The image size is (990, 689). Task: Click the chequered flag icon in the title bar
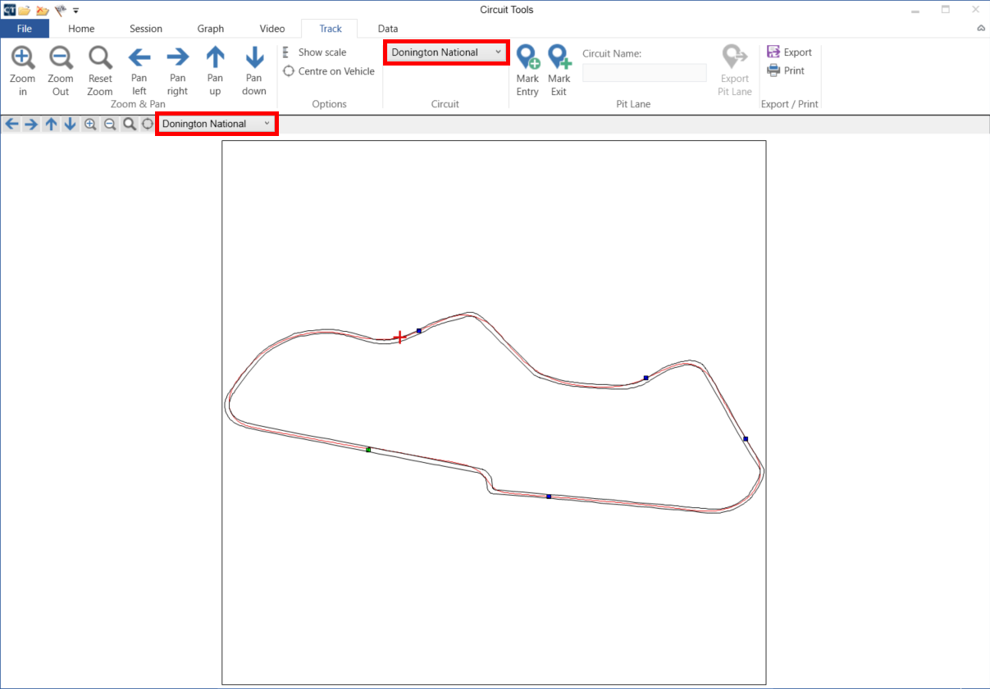click(61, 10)
